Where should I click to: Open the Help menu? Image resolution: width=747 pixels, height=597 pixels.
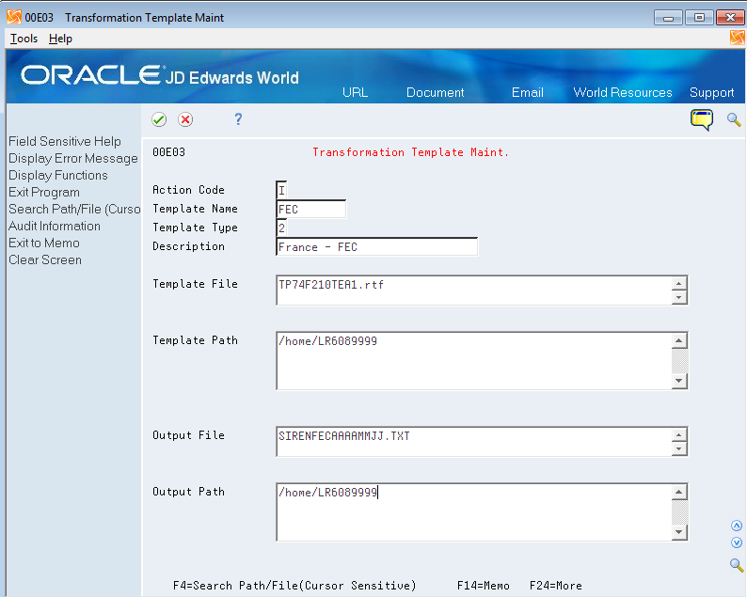60,39
